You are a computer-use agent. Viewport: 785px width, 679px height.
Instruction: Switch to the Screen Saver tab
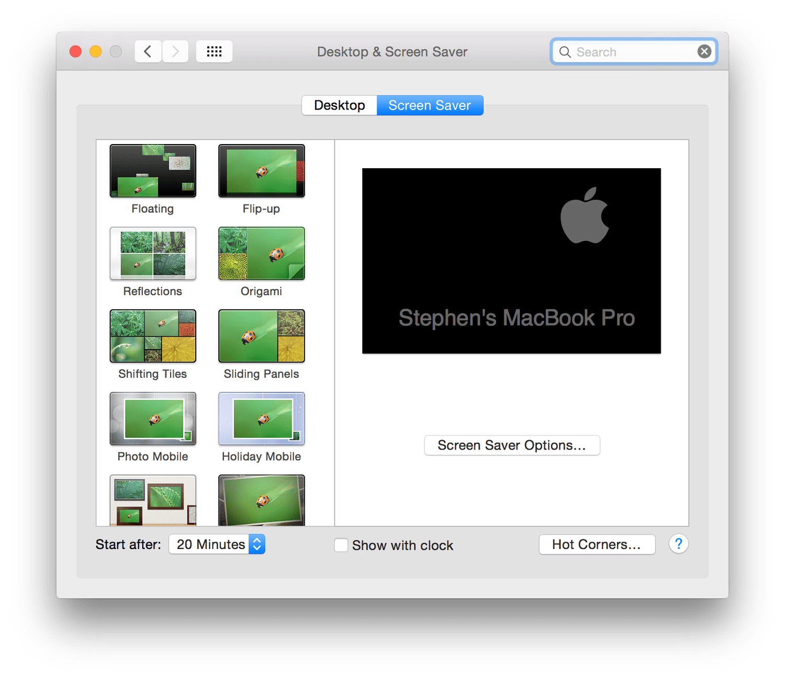430,105
